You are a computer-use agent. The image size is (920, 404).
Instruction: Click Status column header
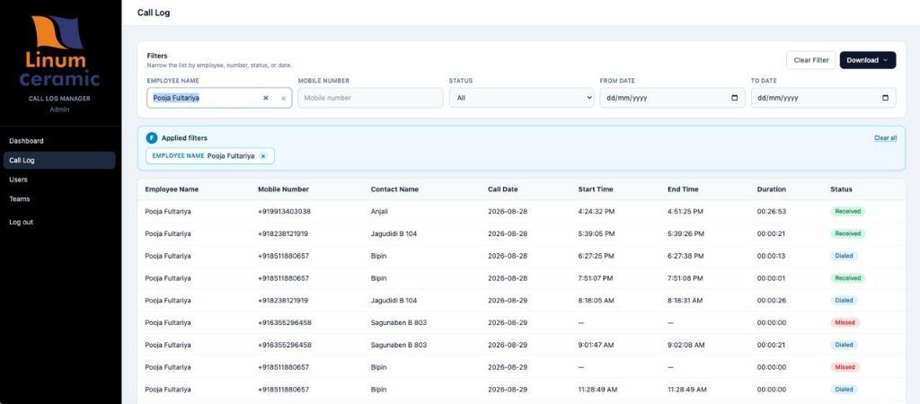841,189
